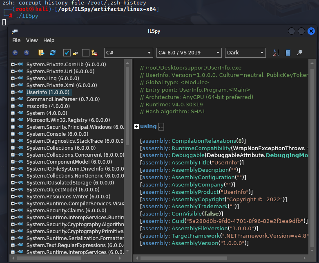
Task: Click the show-all members icon with red badge
Action: pyautogui.click(x=94, y=53)
